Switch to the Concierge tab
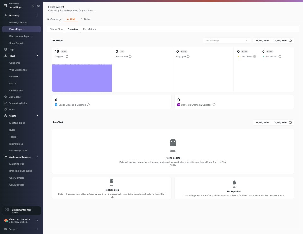 pos(54,19)
